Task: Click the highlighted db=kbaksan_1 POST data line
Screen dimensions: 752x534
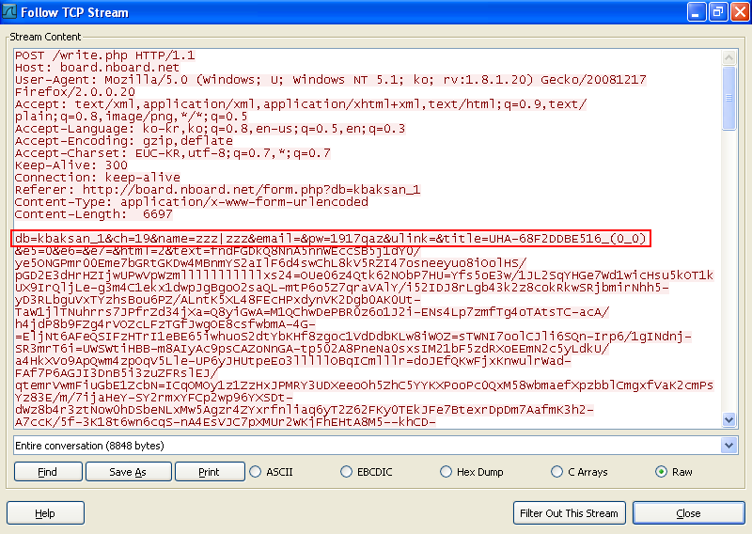Action: [x=331, y=239]
